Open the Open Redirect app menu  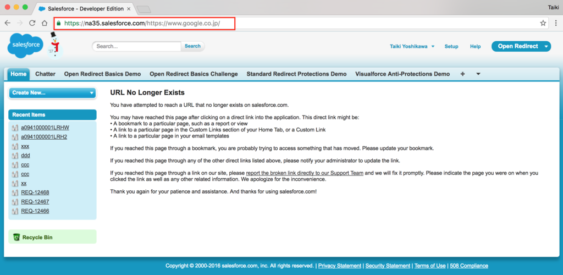pos(521,46)
